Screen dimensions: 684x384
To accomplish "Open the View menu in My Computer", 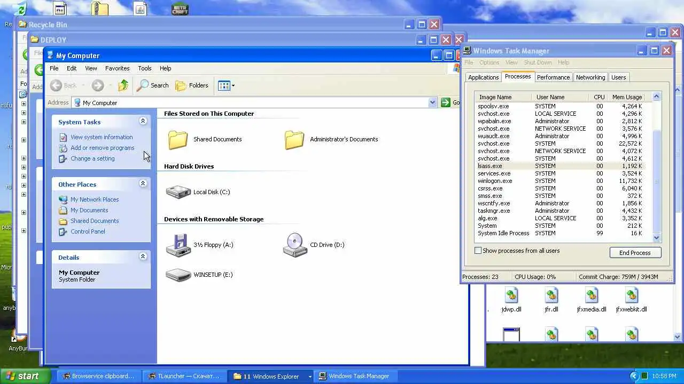I will pyautogui.click(x=91, y=68).
